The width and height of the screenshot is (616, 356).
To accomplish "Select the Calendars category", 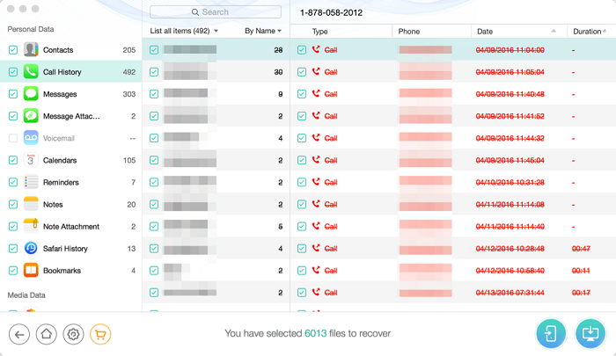I will (x=71, y=160).
